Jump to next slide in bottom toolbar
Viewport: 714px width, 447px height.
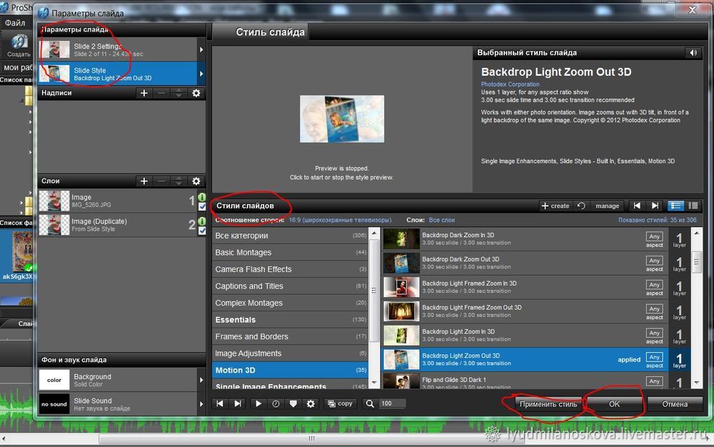pos(236,403)
